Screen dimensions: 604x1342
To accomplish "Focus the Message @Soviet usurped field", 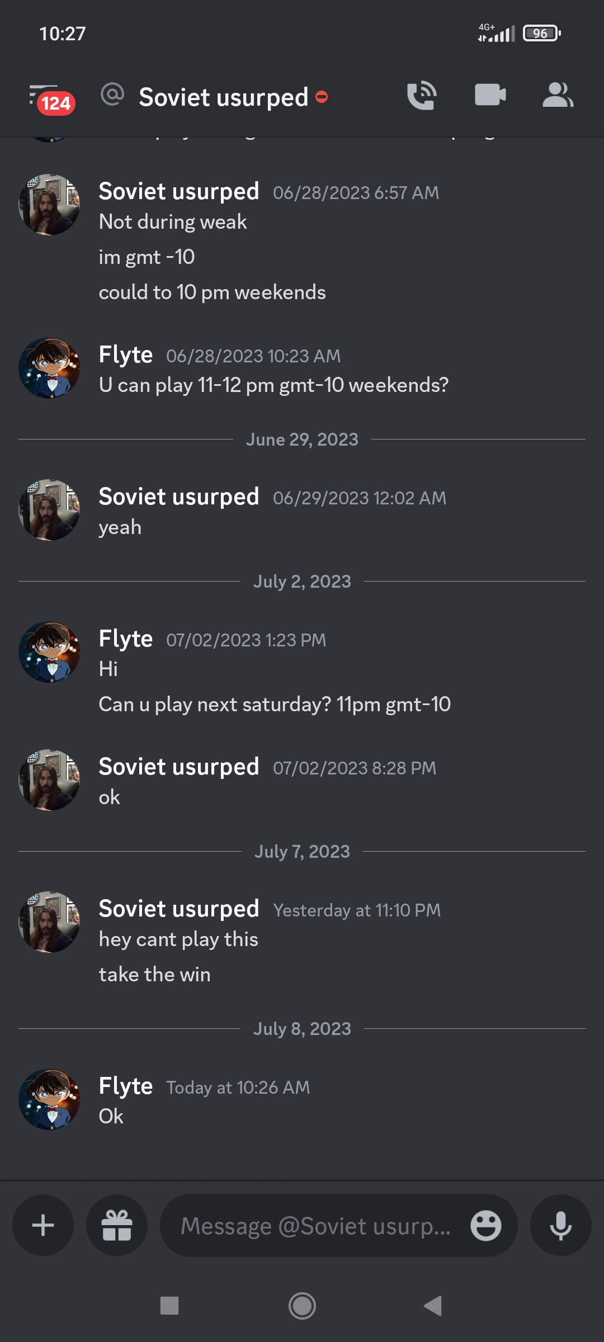I will 316,1225.
